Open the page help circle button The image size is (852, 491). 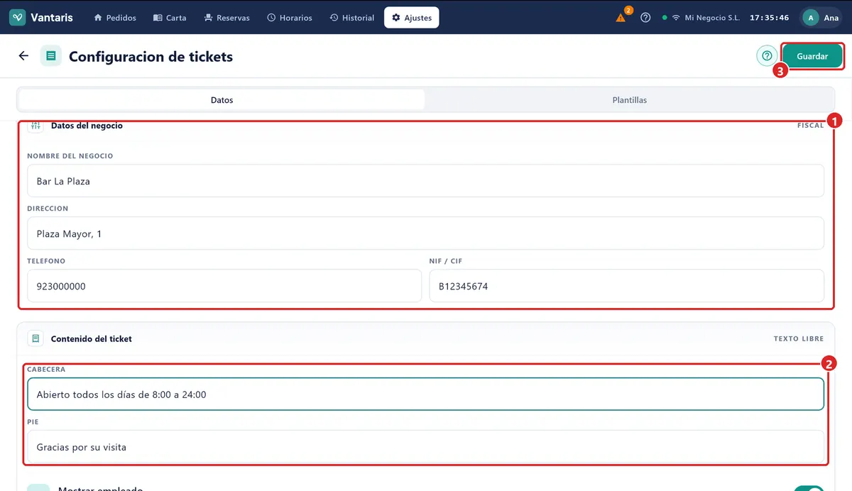click(767, 56)
